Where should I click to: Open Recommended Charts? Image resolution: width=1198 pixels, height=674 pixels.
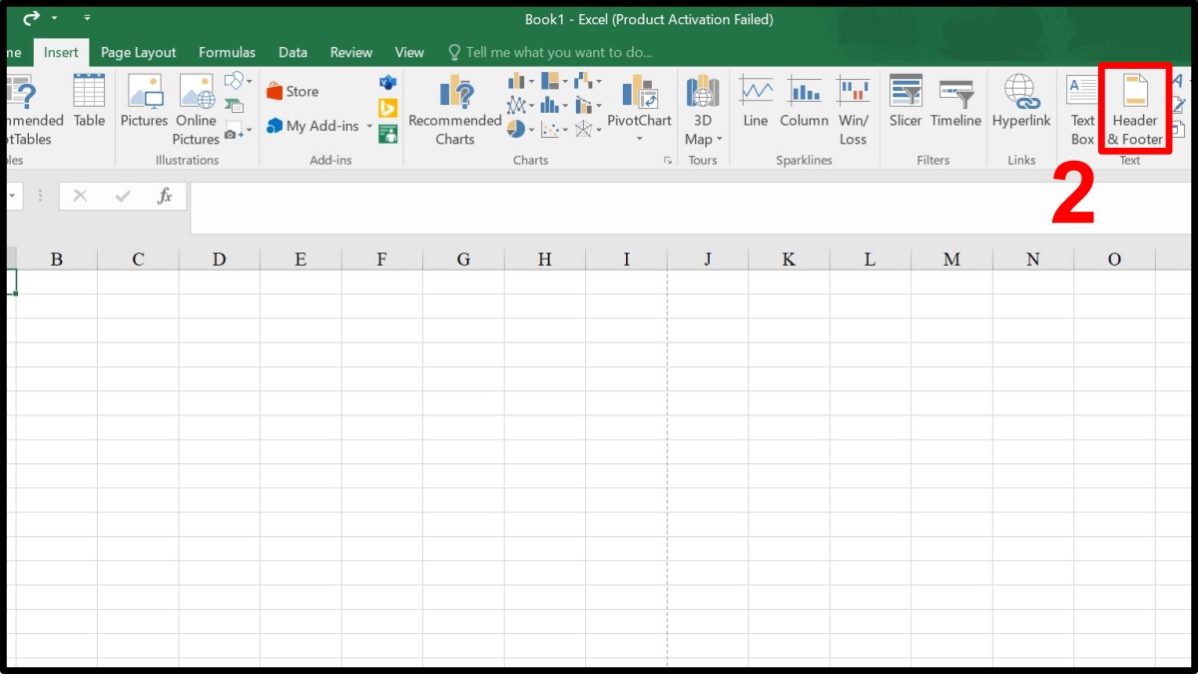[454, 107]
